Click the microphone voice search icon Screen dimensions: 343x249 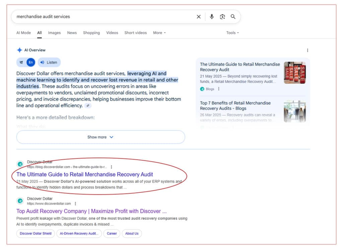point(212,17)
